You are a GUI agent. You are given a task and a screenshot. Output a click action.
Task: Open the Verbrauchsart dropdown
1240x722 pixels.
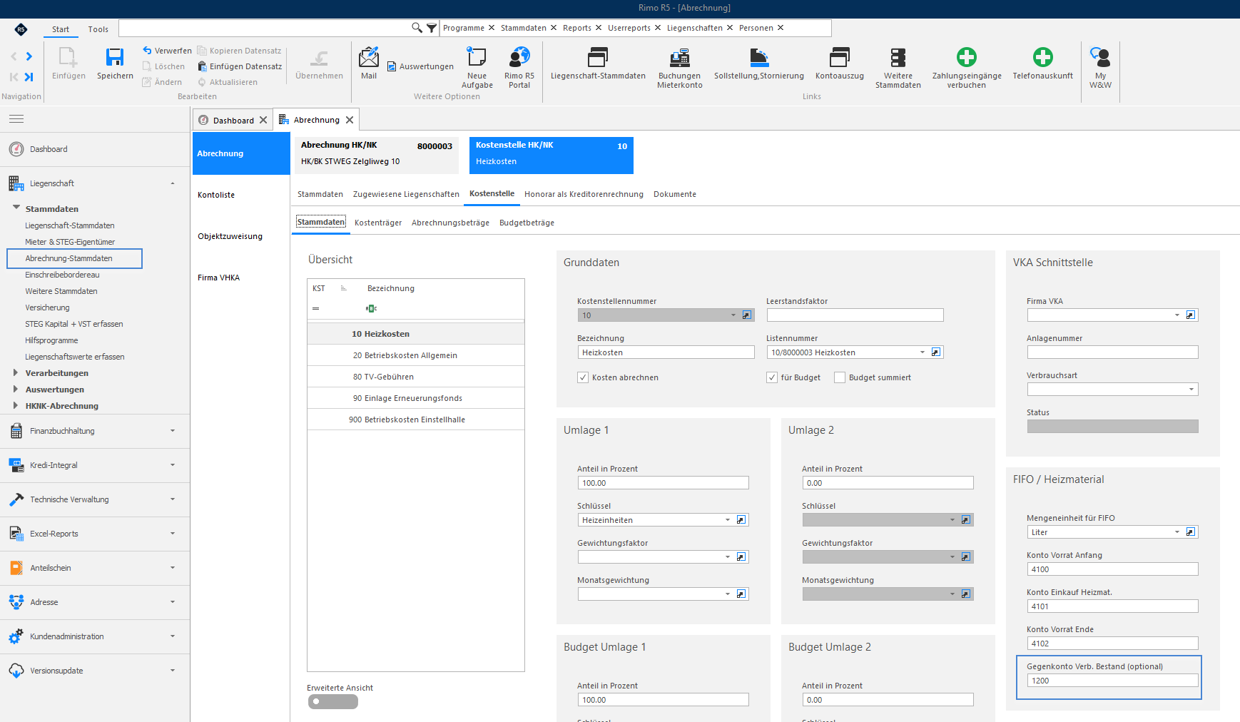pyautogui.click(x=1191, y=389)
